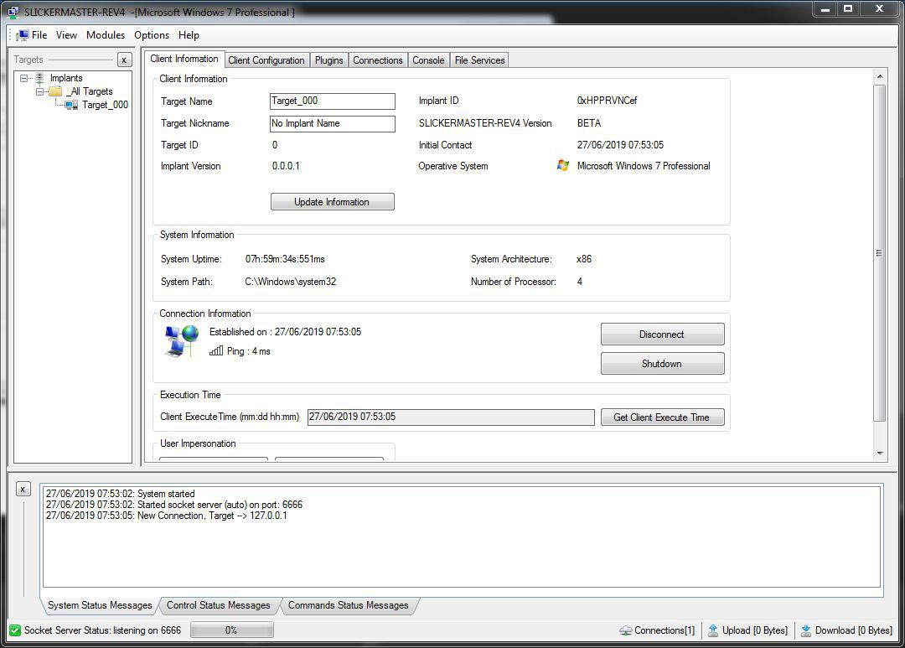Screen dimensions: 905x648
Task: Click the 'Ping : 4 ms' text
Action: [x=249, y=351]
